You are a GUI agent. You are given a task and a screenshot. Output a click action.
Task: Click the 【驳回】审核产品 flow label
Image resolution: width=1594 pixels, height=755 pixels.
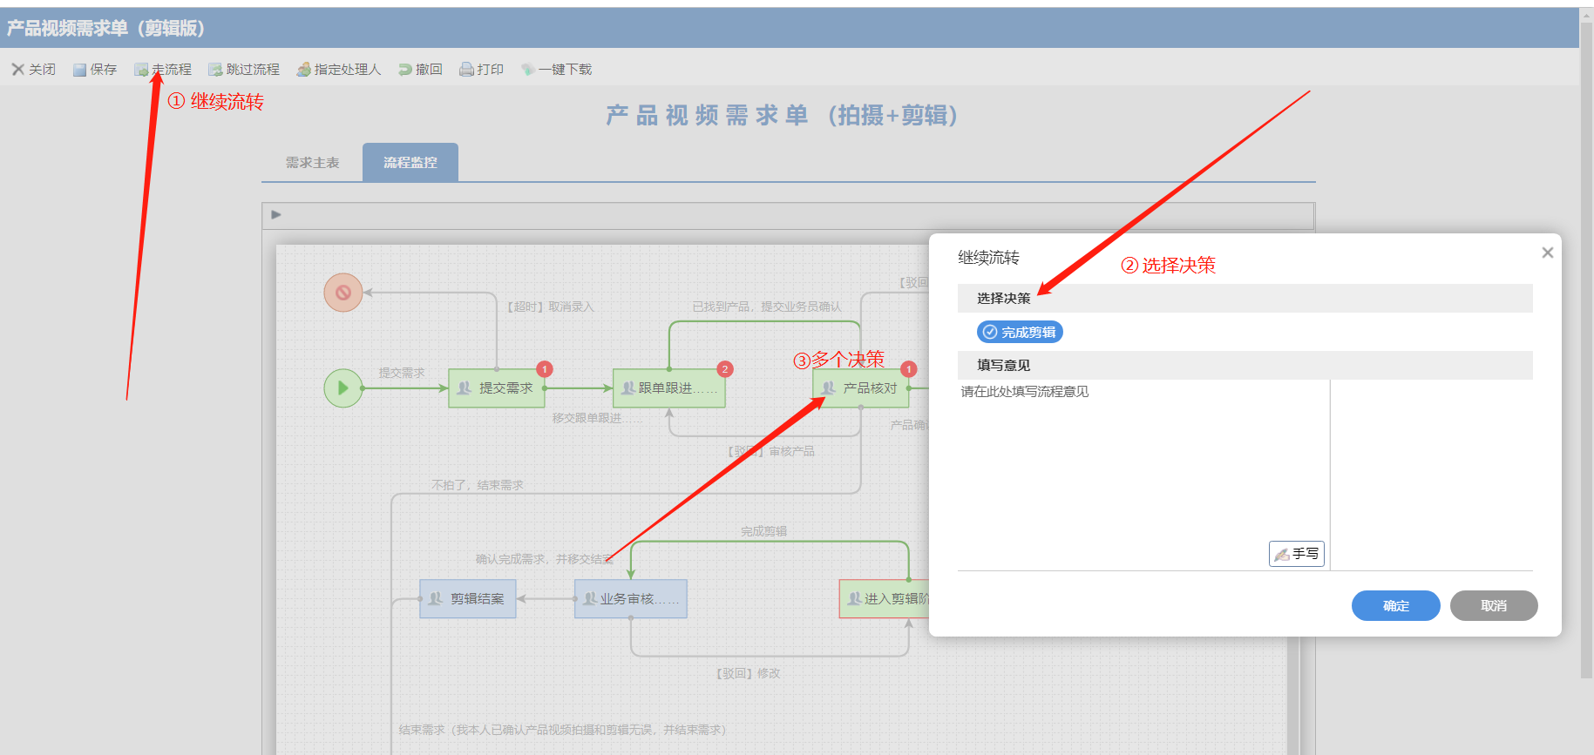(x=770, y=451)
